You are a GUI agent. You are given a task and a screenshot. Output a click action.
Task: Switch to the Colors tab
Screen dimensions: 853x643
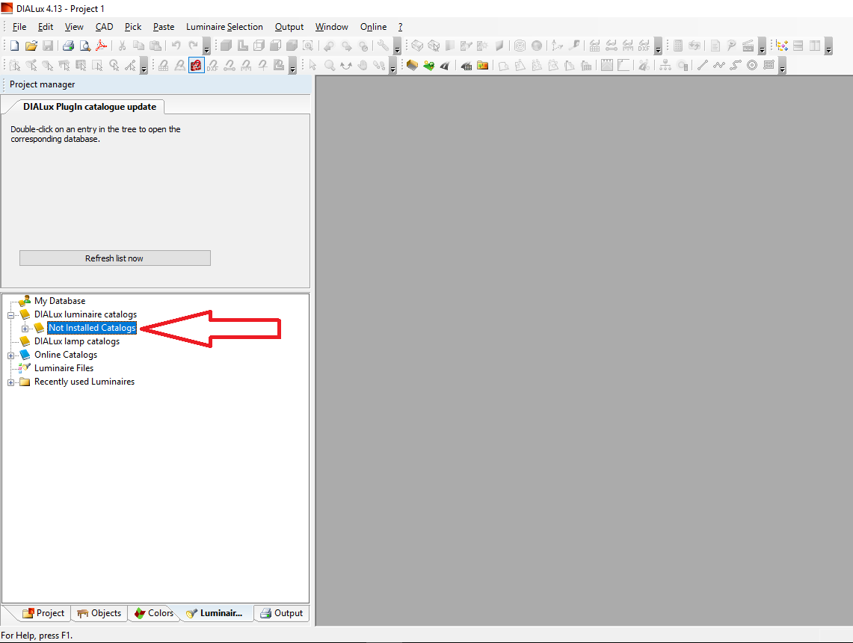tap(154, 613)
